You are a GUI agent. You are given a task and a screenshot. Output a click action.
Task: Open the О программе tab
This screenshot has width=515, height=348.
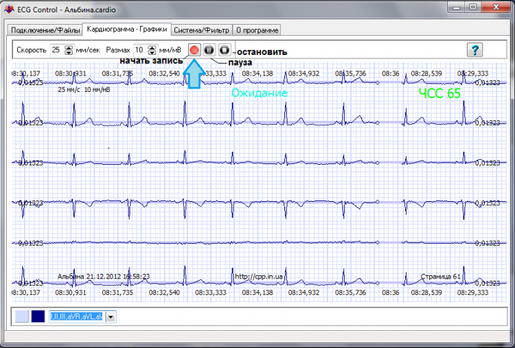(257, 30)
